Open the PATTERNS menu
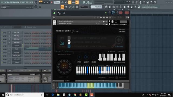Screen dimensions: 173x97 pyautogui.click(x=13, y=2)
